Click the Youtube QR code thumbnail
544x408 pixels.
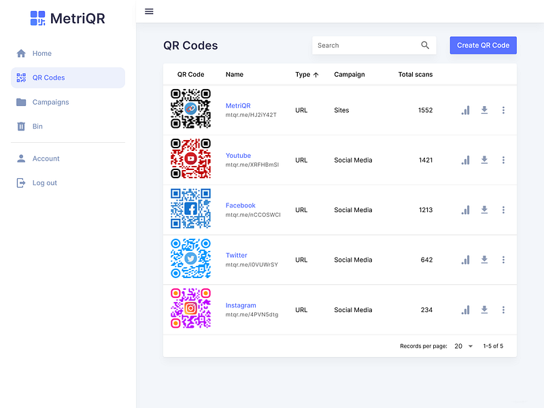190,158
